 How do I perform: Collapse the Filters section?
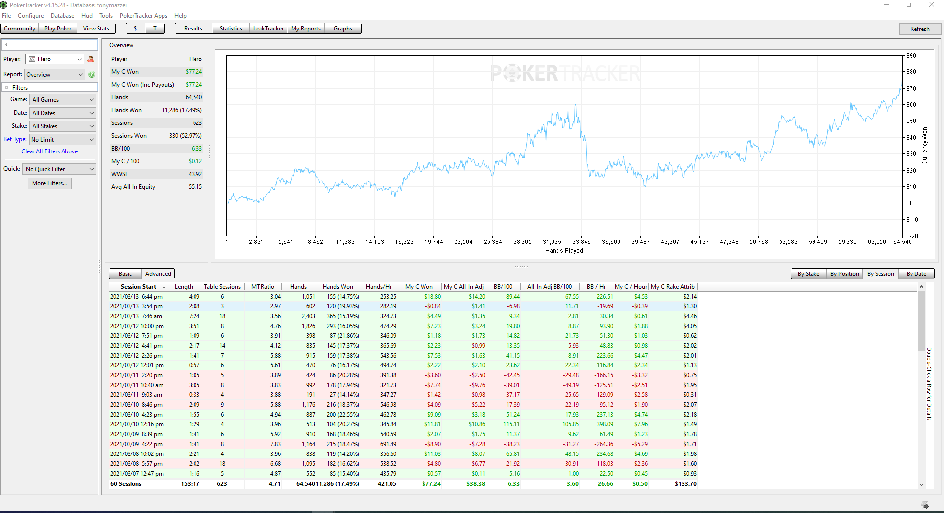pyautogui.click(x=7, y=88)
